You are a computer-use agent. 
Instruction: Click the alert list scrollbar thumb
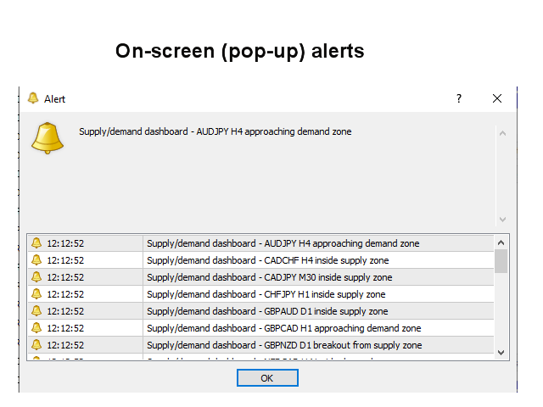point(501,261)
